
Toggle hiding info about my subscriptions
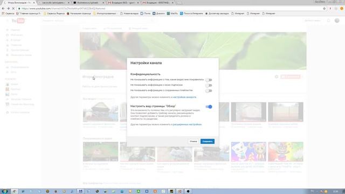[x=209, y=85]
